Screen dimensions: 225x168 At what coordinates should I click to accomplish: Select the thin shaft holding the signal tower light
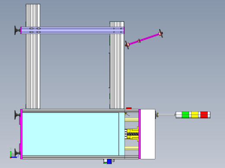pyautogui.click(x=167, y=115)
